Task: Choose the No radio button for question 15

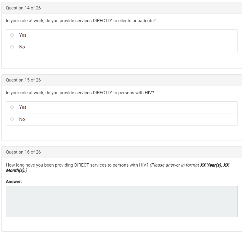Action: (12, 119)
